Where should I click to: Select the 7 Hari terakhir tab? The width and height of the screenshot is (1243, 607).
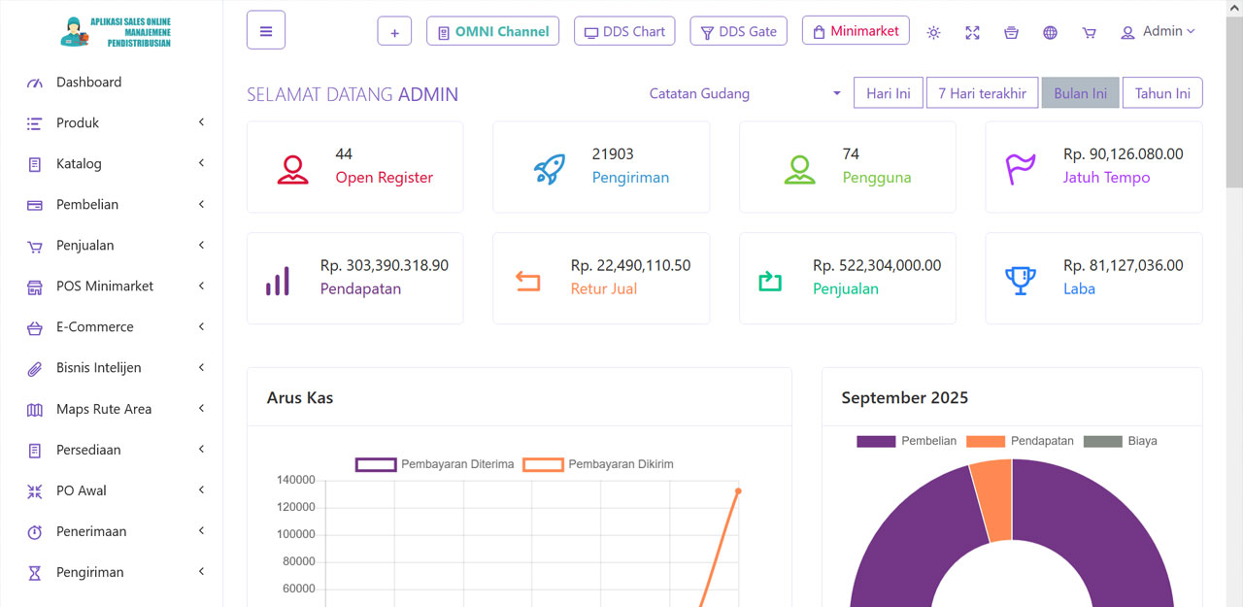pyautogui.click(x=982, y=93)
